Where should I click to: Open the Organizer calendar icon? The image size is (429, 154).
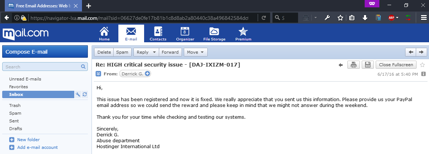tap(185, 34)
